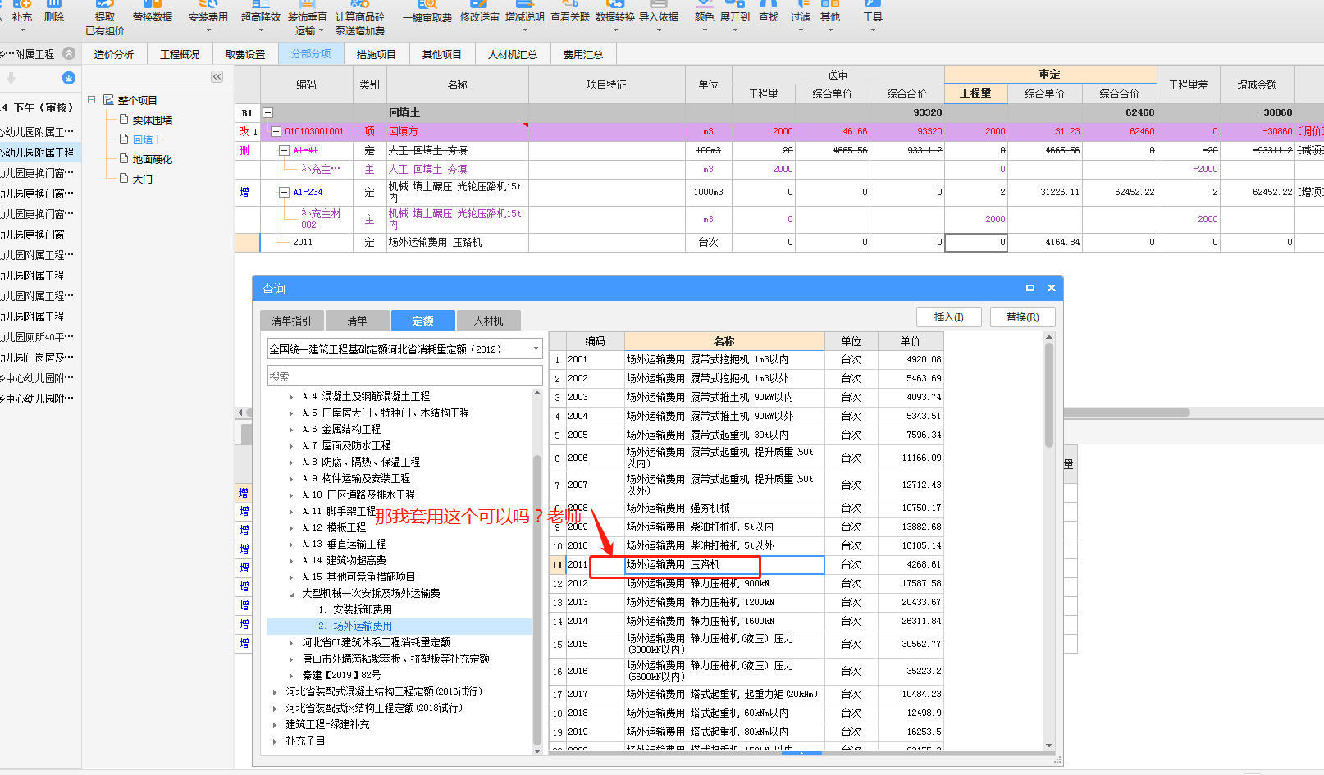1324x775 pixels.
Task: Click the 替换数据 toolbar button
Action: coord(153,11)
